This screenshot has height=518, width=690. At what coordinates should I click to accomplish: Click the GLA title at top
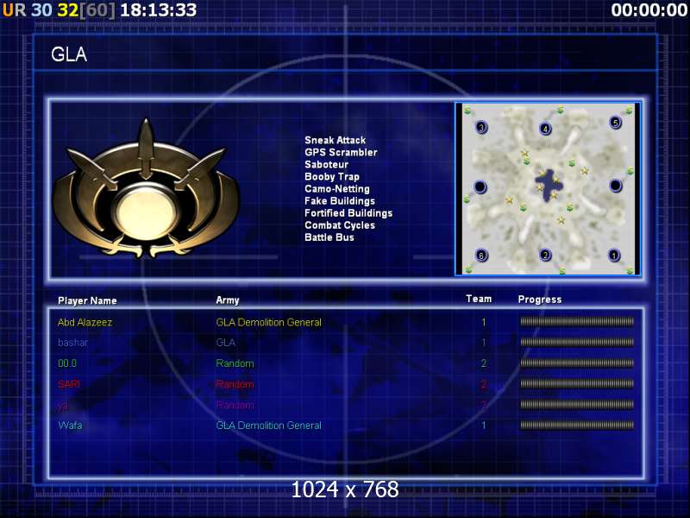click(69, 54)
